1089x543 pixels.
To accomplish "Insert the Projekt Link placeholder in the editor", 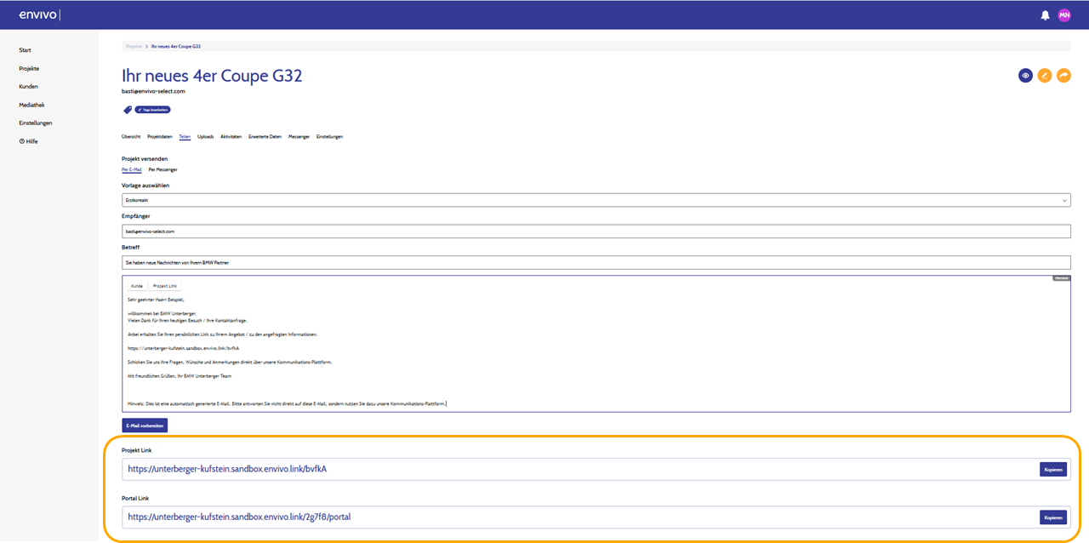I will [x=165, y=286].
